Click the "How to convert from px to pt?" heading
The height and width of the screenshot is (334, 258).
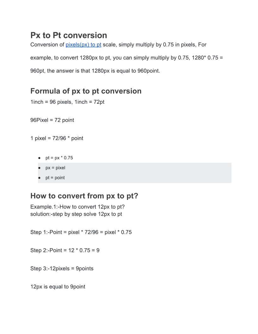(x=84, y=196)
